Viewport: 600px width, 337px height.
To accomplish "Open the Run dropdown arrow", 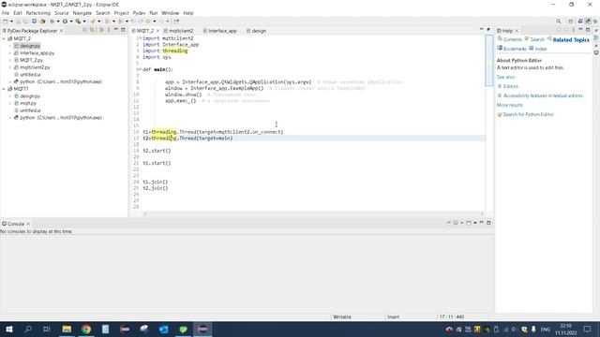I will (x=71, y=22).
